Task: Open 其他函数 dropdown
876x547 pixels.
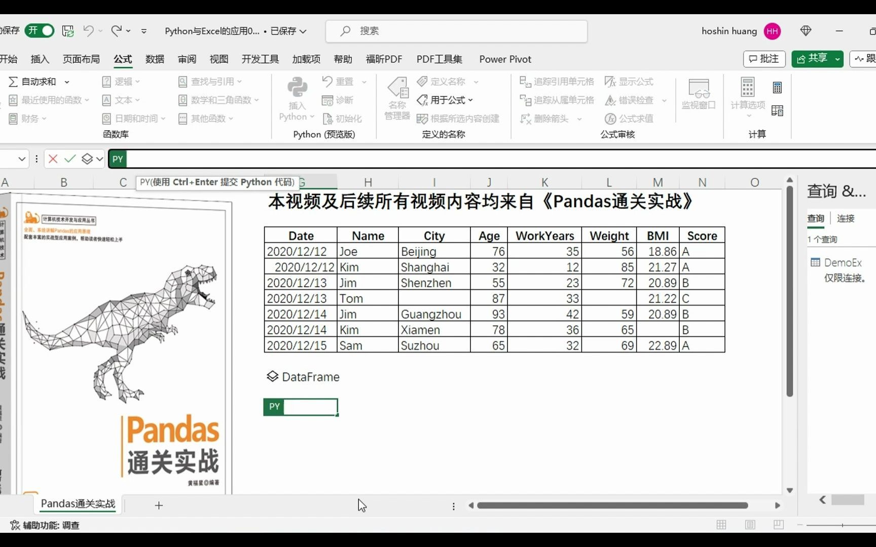Action: (206, 119)
